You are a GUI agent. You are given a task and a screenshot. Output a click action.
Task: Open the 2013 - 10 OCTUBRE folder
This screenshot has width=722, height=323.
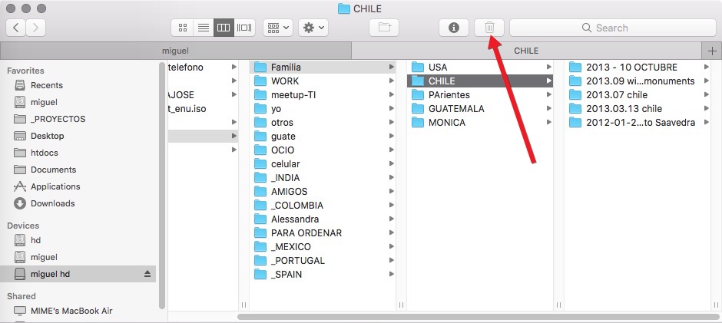point(638,68)
